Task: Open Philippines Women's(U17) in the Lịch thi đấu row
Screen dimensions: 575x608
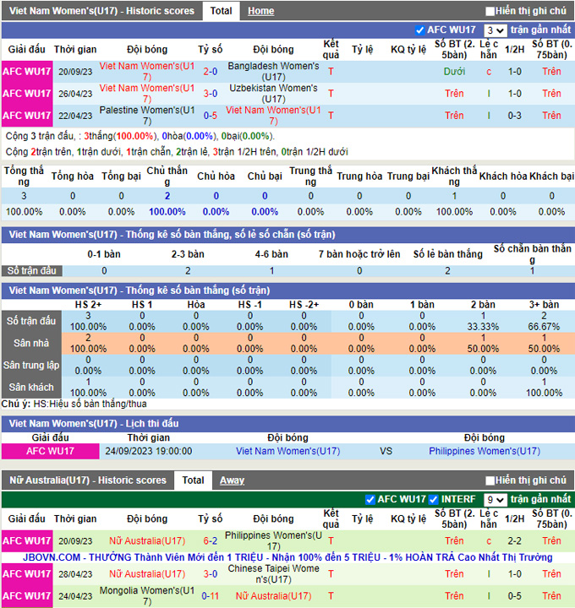Action: (x=485, y=451)
